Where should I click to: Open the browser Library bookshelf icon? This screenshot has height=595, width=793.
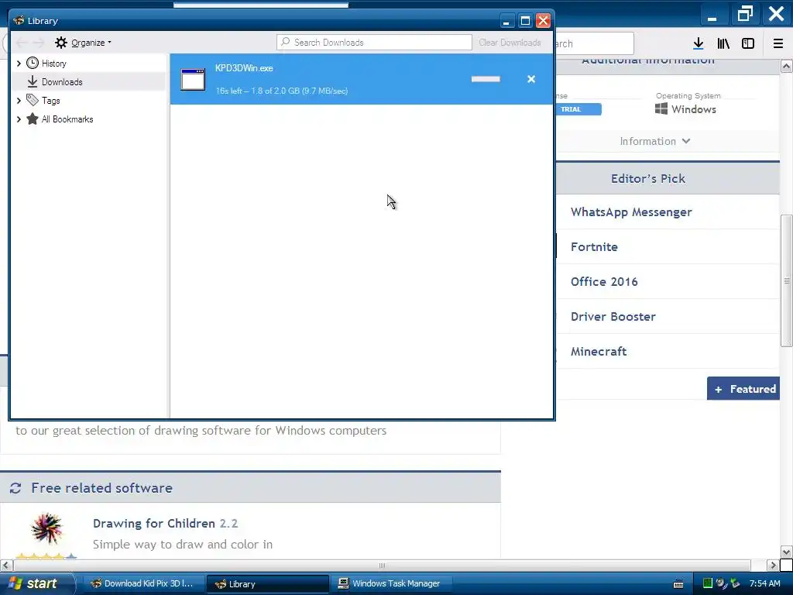pyautogui.click(x=723, y=43)
